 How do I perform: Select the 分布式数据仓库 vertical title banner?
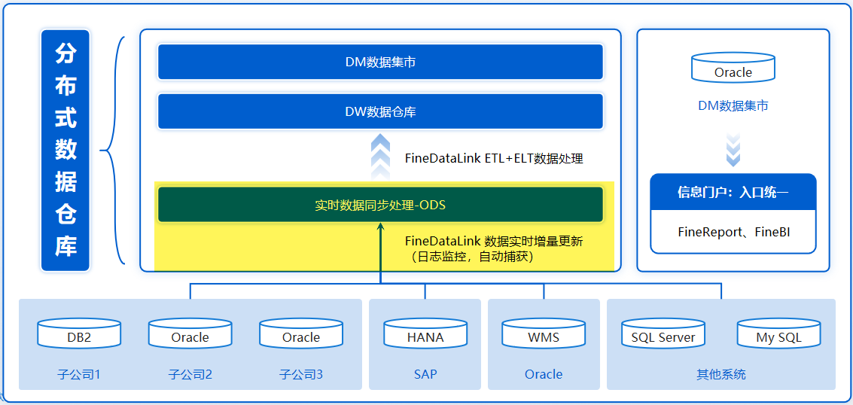65,151
